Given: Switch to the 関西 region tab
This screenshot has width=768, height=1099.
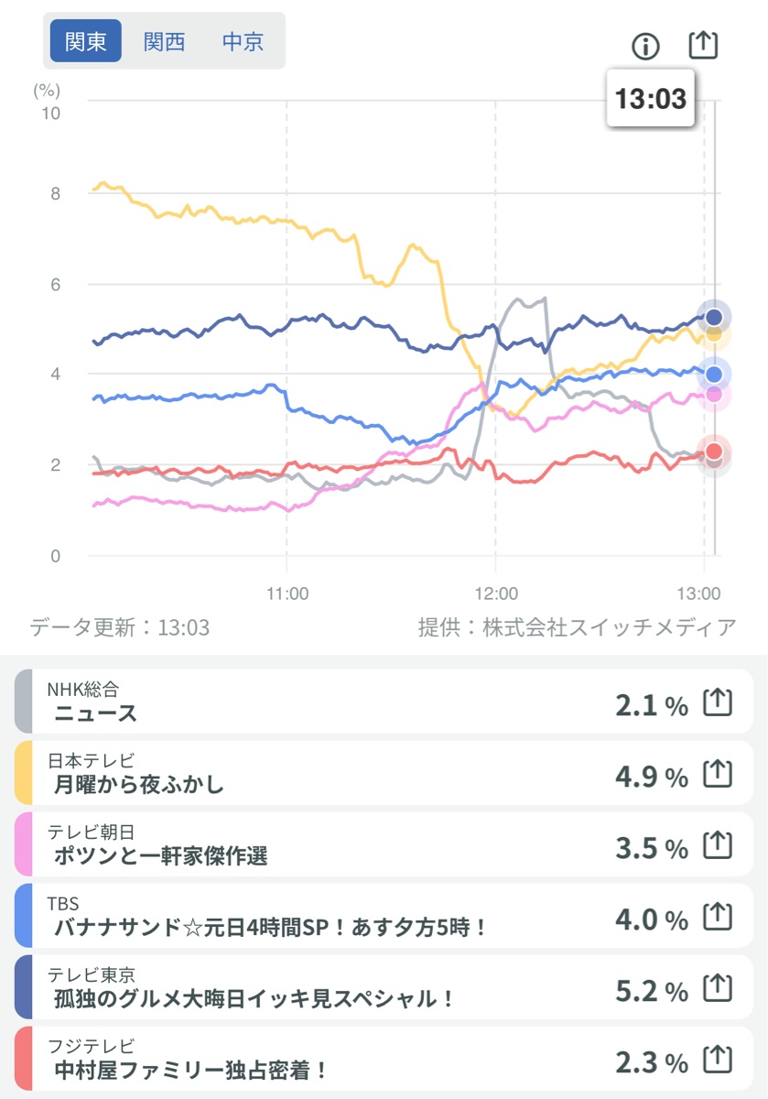Looking at the screenshot, I should click(x=165, y=42).
